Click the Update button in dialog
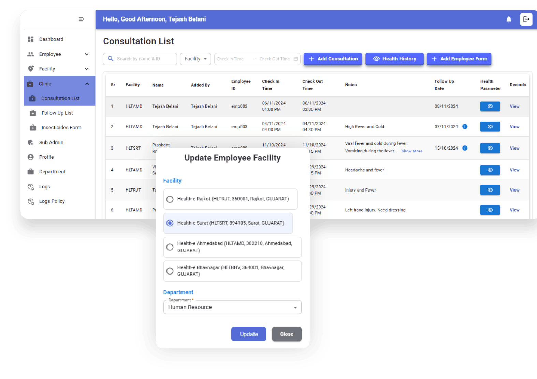The image size is (537, 379). [x=249, y=334]
